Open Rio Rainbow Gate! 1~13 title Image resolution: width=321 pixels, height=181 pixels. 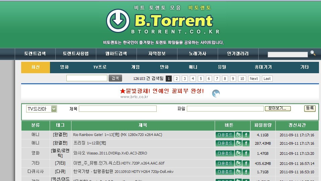coord(117,135)
